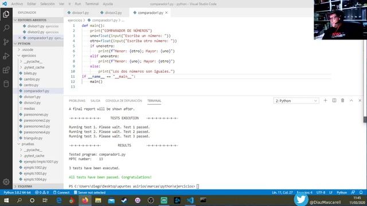367x206 pixels.
Task: Click the terminal prompt input line
Action: point(134,186)
